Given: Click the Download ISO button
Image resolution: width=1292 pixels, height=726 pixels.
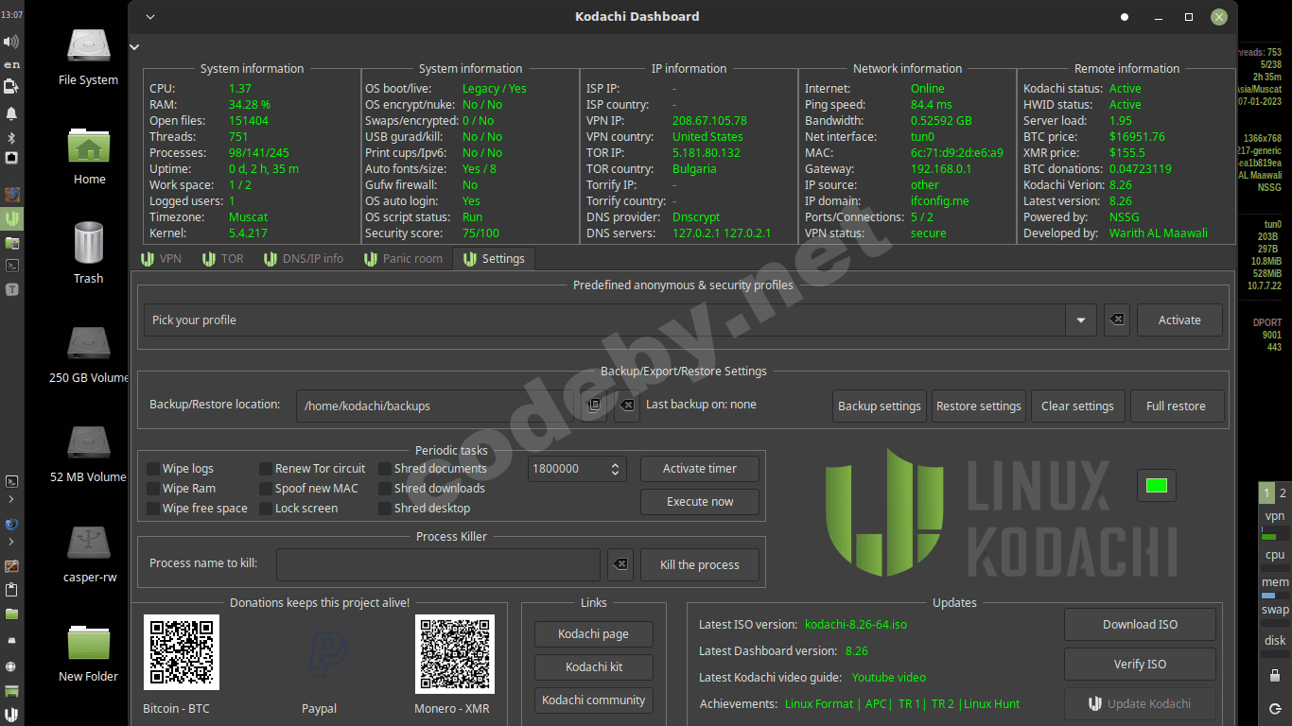Looking at the screenshot, I should (x=1141, y=624).
